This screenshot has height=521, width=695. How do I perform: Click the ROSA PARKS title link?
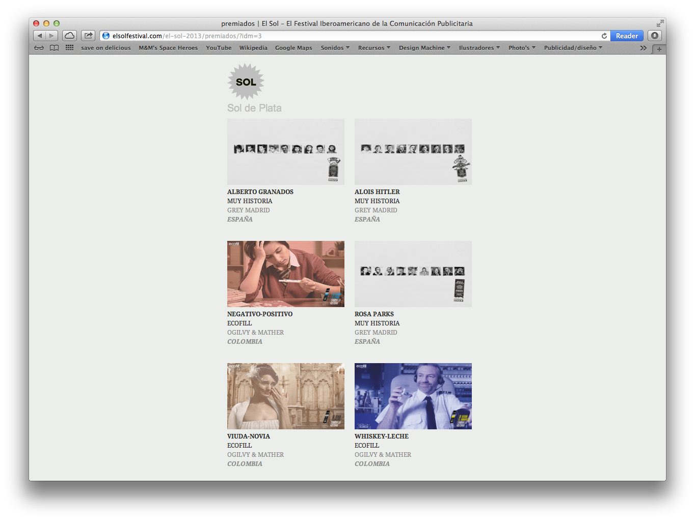click(x=374, y=314)
